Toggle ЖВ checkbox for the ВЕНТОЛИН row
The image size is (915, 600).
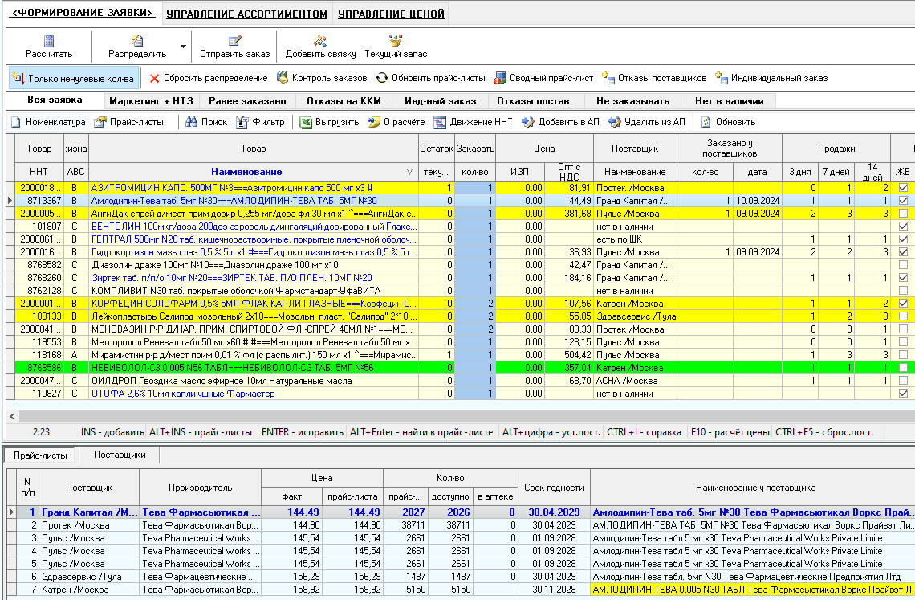pos(904,227)
